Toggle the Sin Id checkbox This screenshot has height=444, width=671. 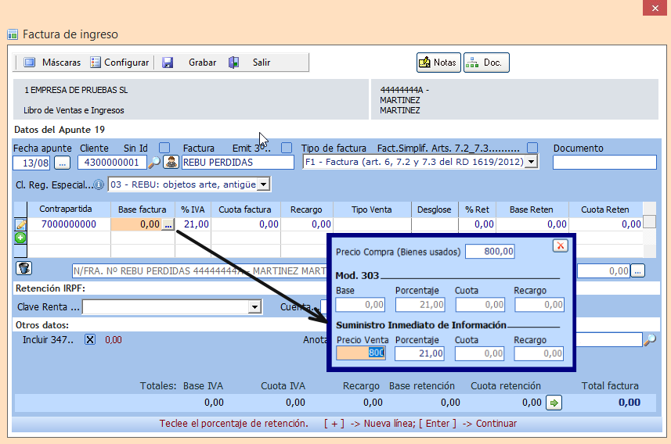[x=164, y=148]
